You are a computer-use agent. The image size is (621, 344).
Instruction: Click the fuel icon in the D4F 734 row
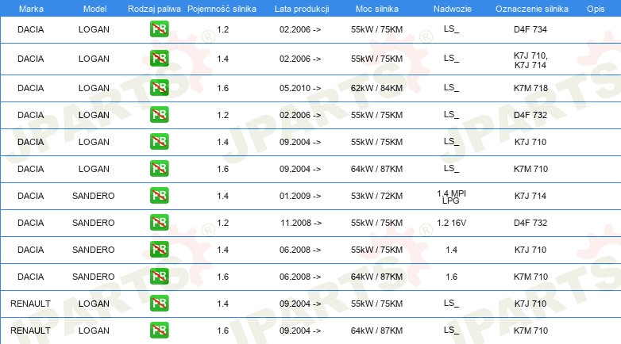click(x=159, y=29)
